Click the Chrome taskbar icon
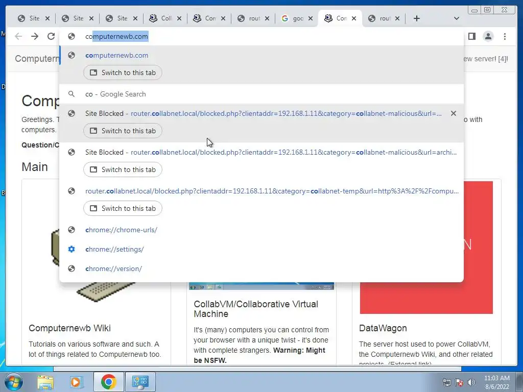This screenshot has width=523, height=392. 108,382
